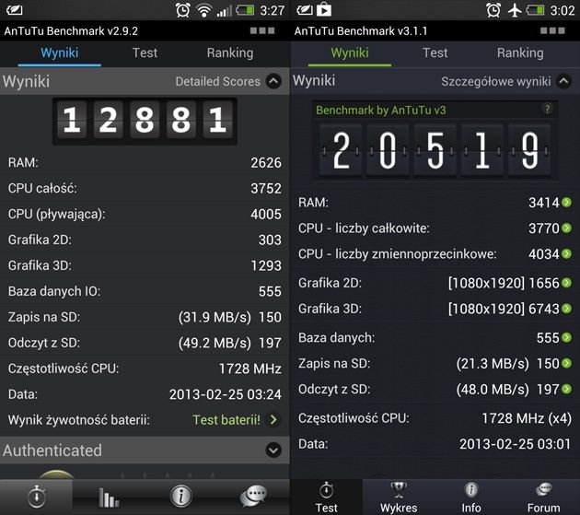Open stopwatch test icon in left app
580x515 pixels.
[x=36, y=497]
